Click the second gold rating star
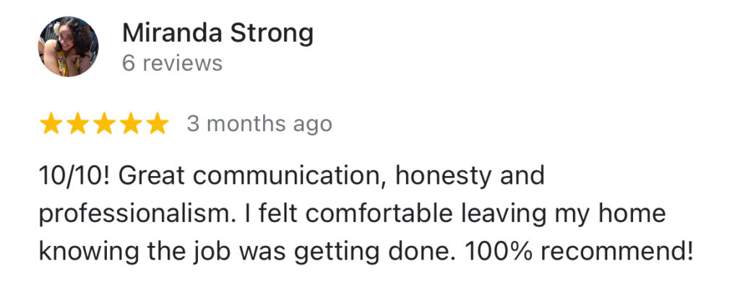Viewport: 740px width, 287px height. [77, 123]
